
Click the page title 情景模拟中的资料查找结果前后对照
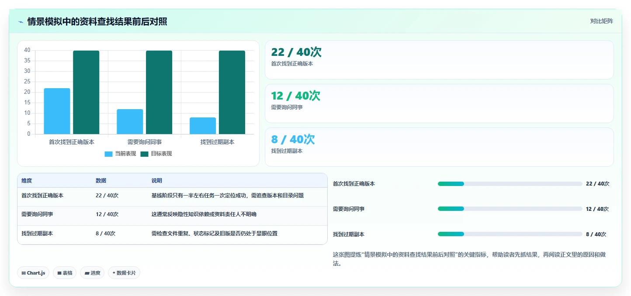(97, 21)
